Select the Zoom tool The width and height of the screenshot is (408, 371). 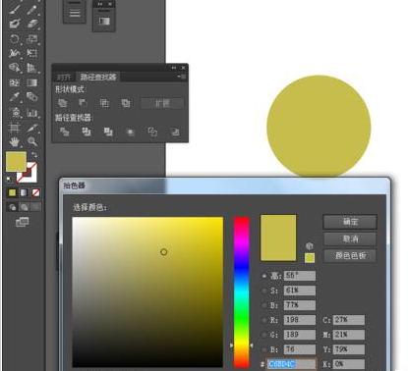click(x=31, y=141)
